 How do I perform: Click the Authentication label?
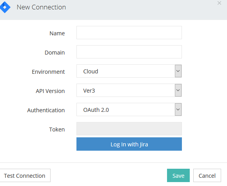tap(46, 110)
